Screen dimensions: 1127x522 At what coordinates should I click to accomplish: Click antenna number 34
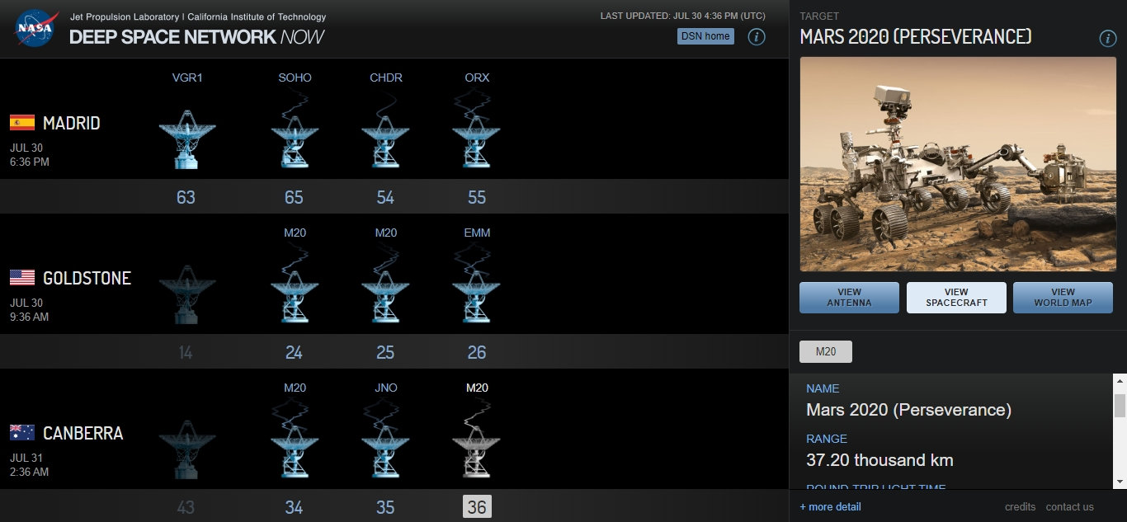294,507
